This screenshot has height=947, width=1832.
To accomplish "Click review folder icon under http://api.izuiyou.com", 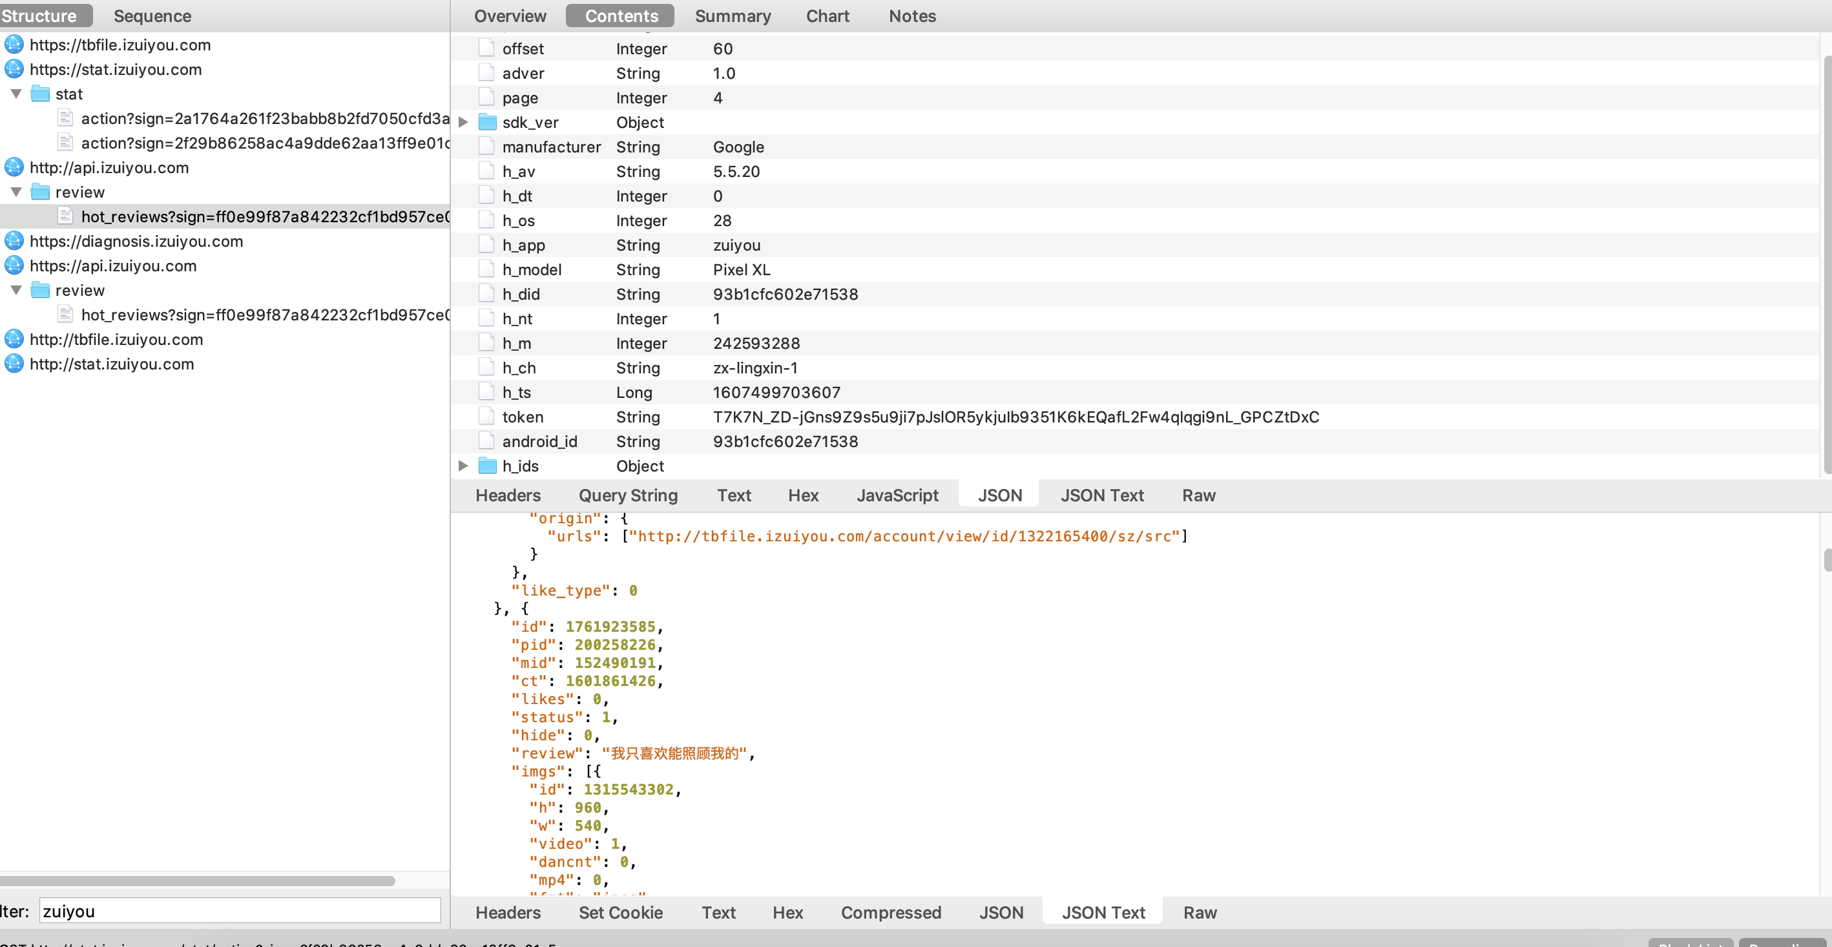I will (41, 192).
